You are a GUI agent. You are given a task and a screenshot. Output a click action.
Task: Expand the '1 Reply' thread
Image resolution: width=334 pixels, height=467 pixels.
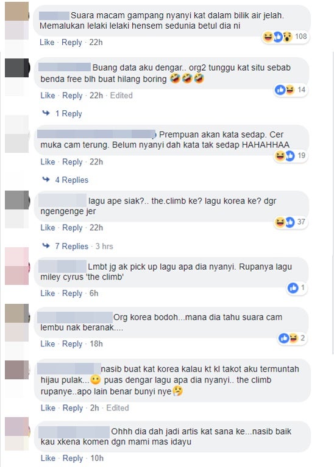click(x=69, y=113)
